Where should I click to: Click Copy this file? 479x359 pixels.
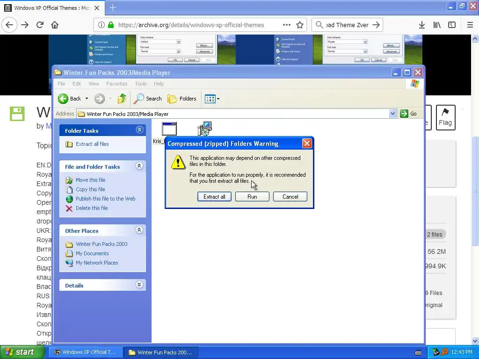point(90,189)
